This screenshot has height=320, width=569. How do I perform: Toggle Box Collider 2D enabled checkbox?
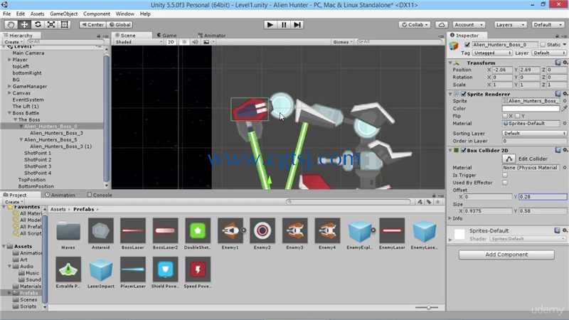pos(464,150)
